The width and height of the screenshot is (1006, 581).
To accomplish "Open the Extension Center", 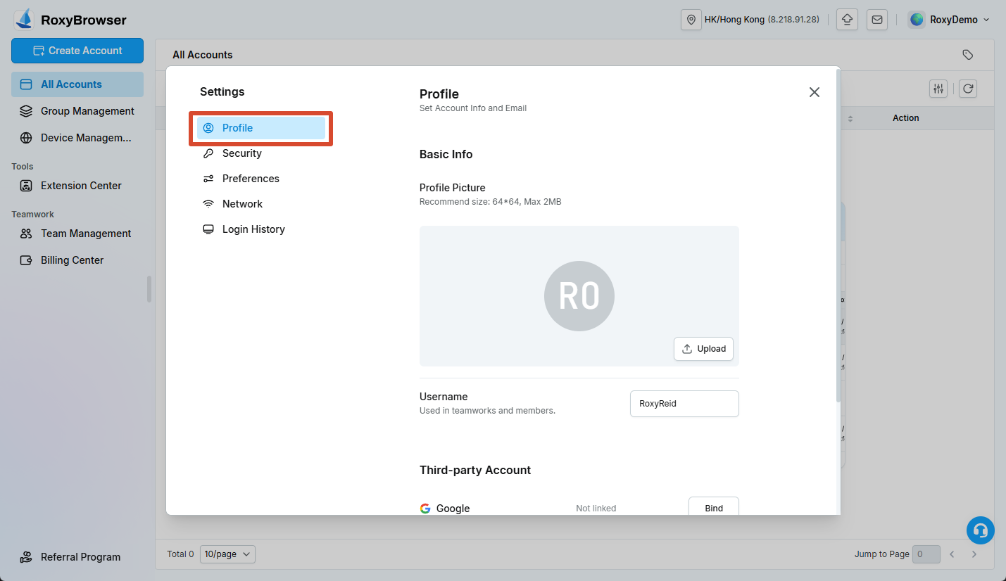I will click(77, 186).
